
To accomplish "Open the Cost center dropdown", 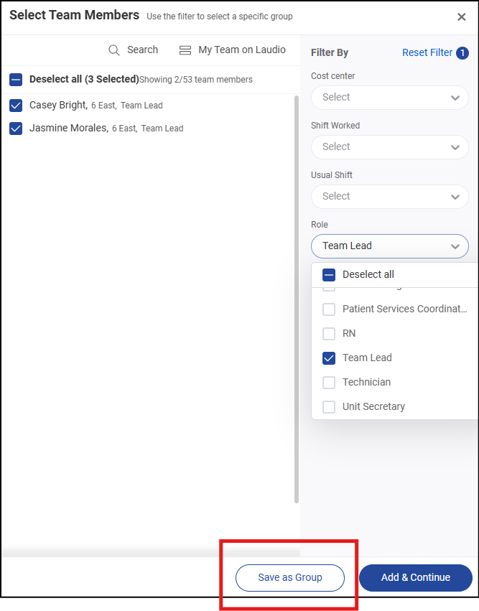I will (x=389, y=98).
